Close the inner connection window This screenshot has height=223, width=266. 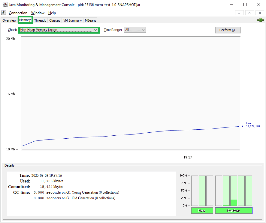260,13
